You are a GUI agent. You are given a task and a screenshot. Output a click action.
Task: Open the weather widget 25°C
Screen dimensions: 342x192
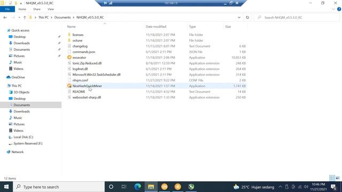254,187
